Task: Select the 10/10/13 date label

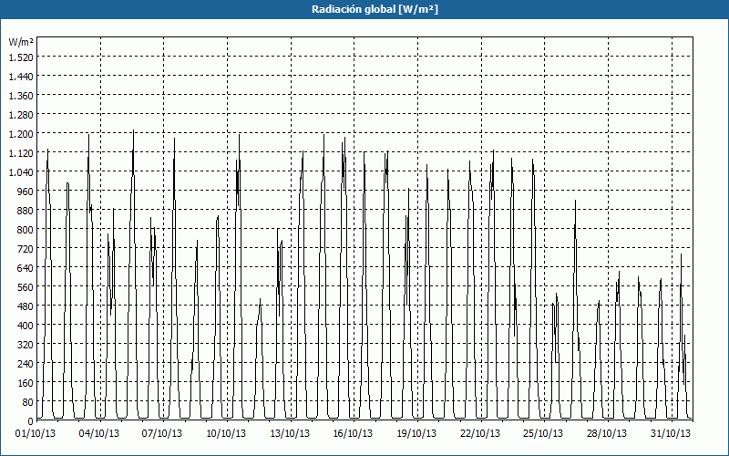Action: pyautogui.click(x=226, y=434)
